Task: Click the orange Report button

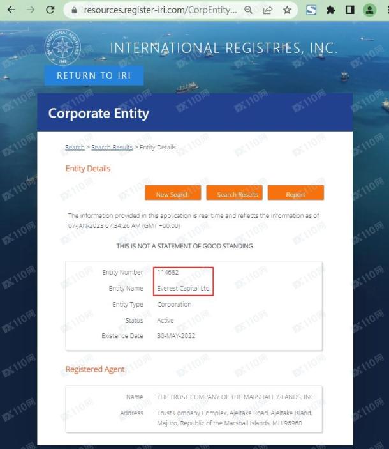Action: point(296,192)
